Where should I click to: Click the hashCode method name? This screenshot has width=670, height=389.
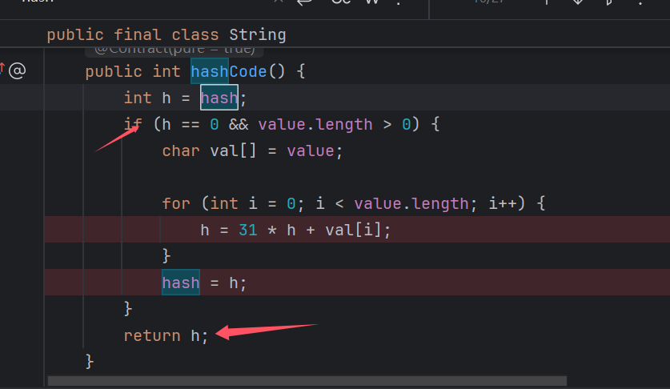click(x=229, y=71)
